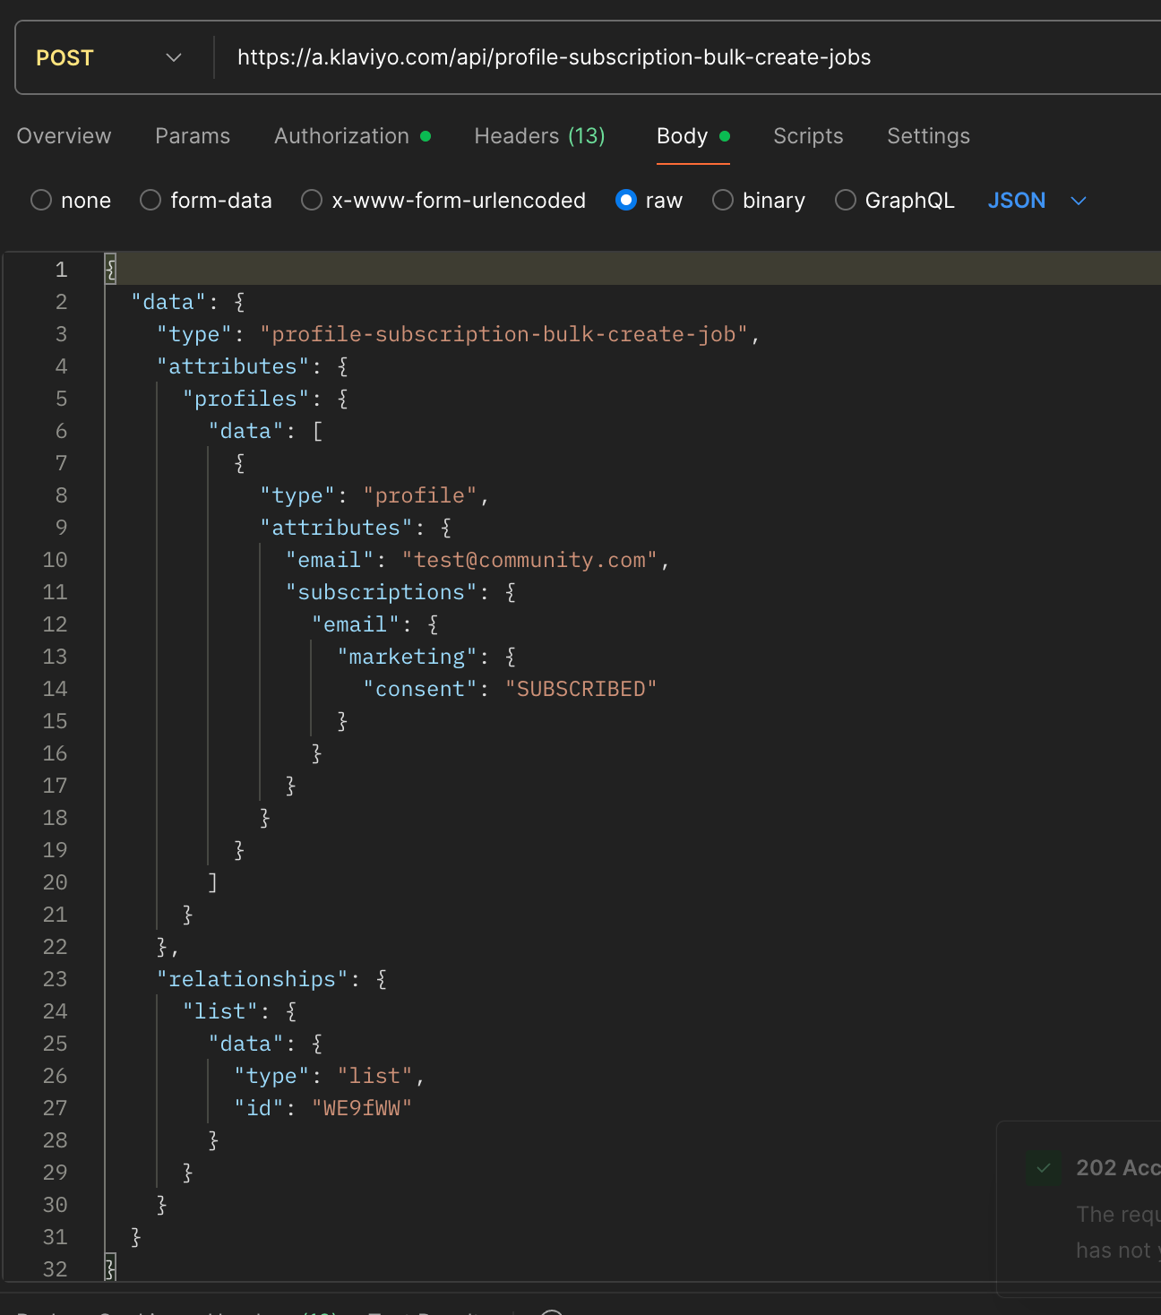
Task: Click the "relationships" key on line 23
Action: 253,979
